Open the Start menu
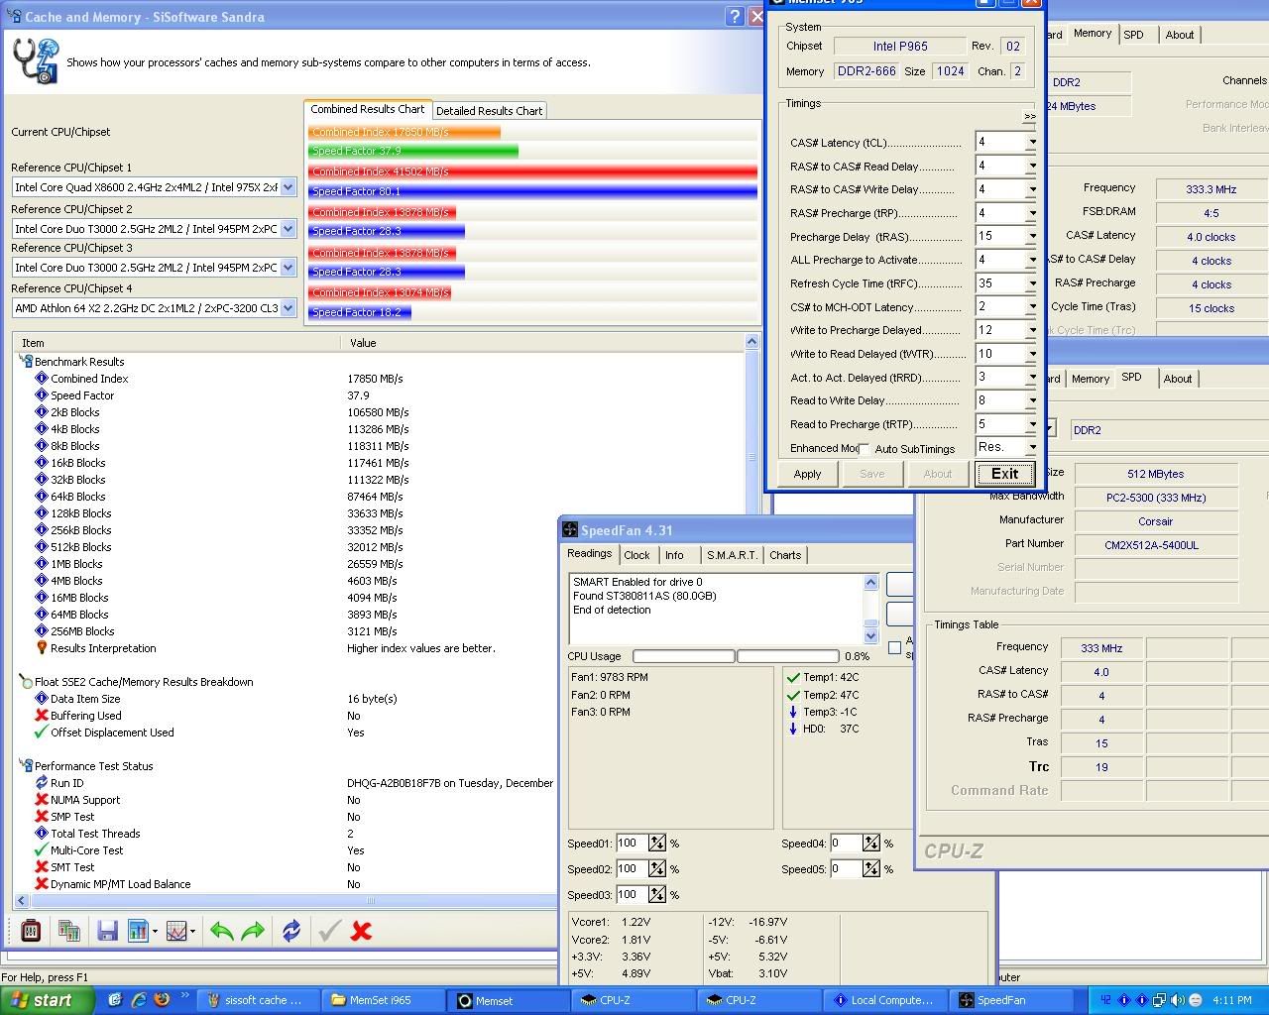 coord(47,1000)
